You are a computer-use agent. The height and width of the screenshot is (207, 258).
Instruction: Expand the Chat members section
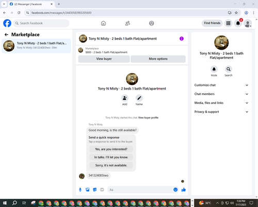tap(221, 94)
